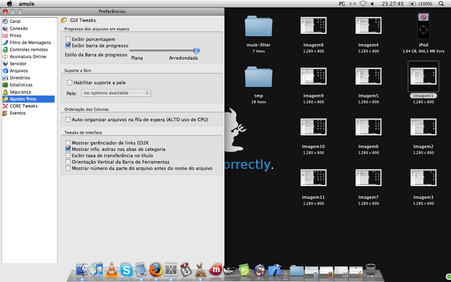The image size is (451, 282).
Task: Open the Pele skin dropdown
Action: click(x=116, y=93)
